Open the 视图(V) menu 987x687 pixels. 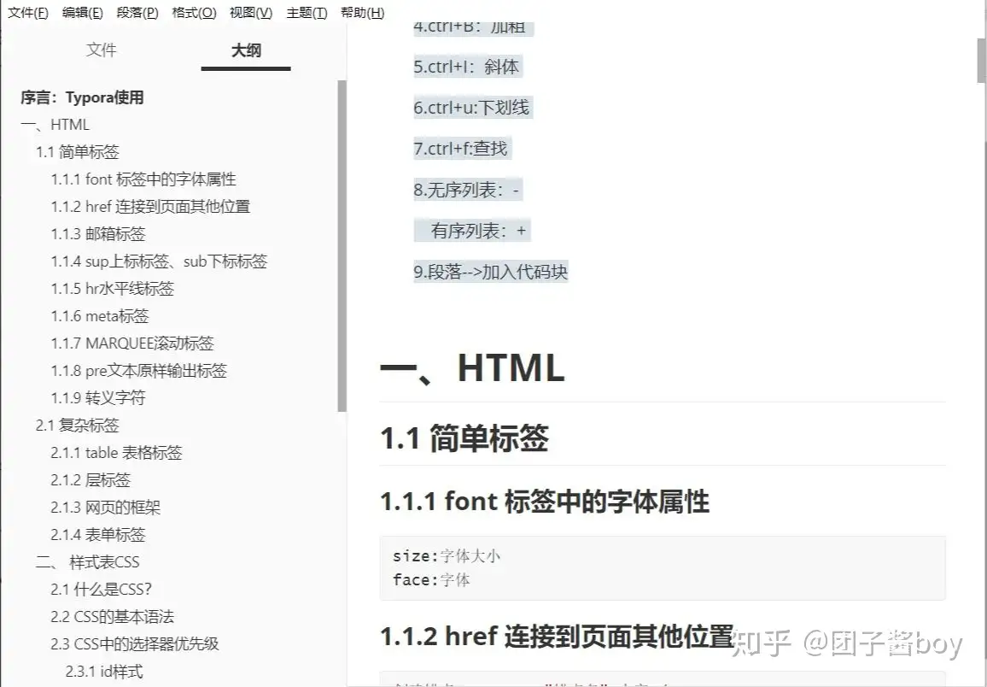click(248, 13)
